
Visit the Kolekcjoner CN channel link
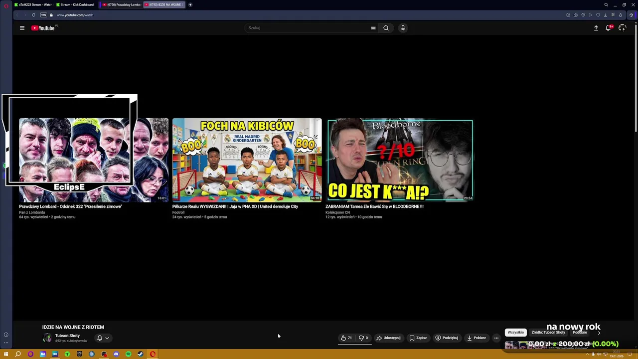338,212
